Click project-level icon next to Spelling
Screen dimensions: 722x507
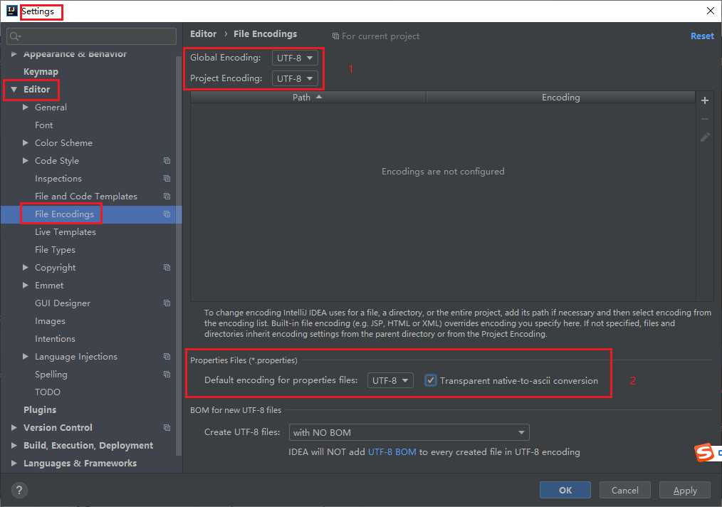[167, 375]
